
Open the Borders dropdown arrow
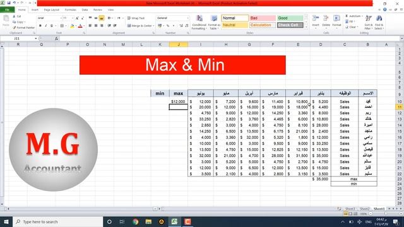click(x=66, y=26)
